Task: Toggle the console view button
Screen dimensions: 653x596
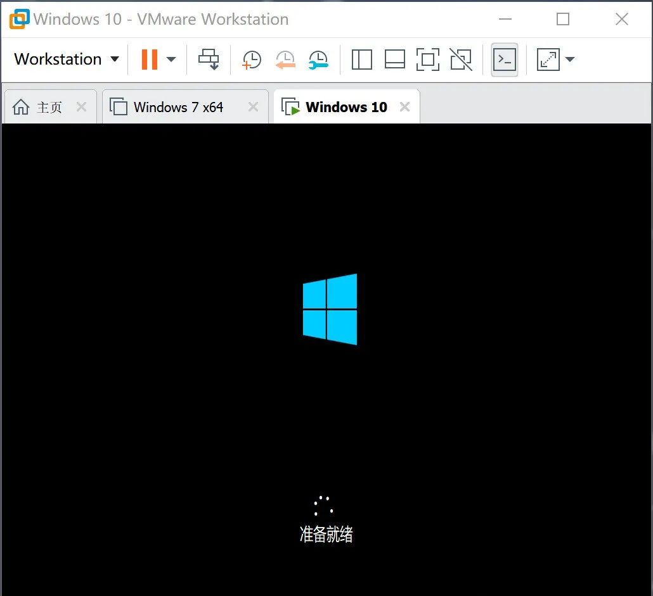Action: (504, 59)
